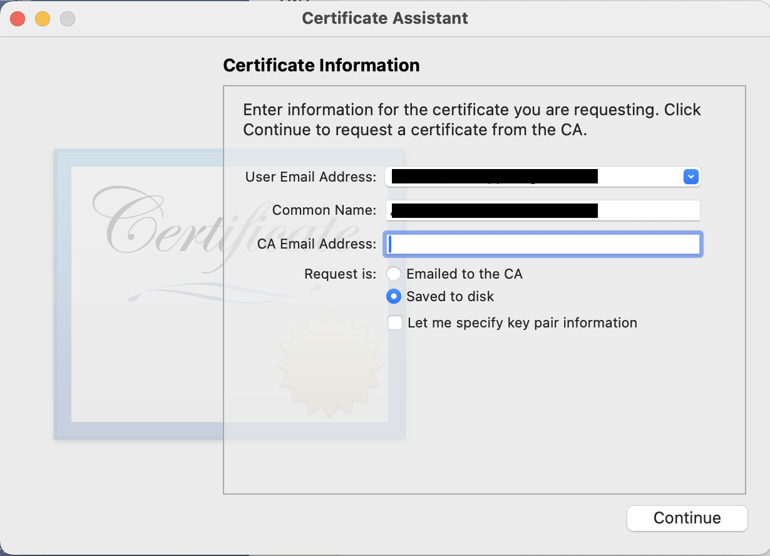Click the User Email Address label
Image resolution: width=770 pixels, height=556 pixels.
311,177
